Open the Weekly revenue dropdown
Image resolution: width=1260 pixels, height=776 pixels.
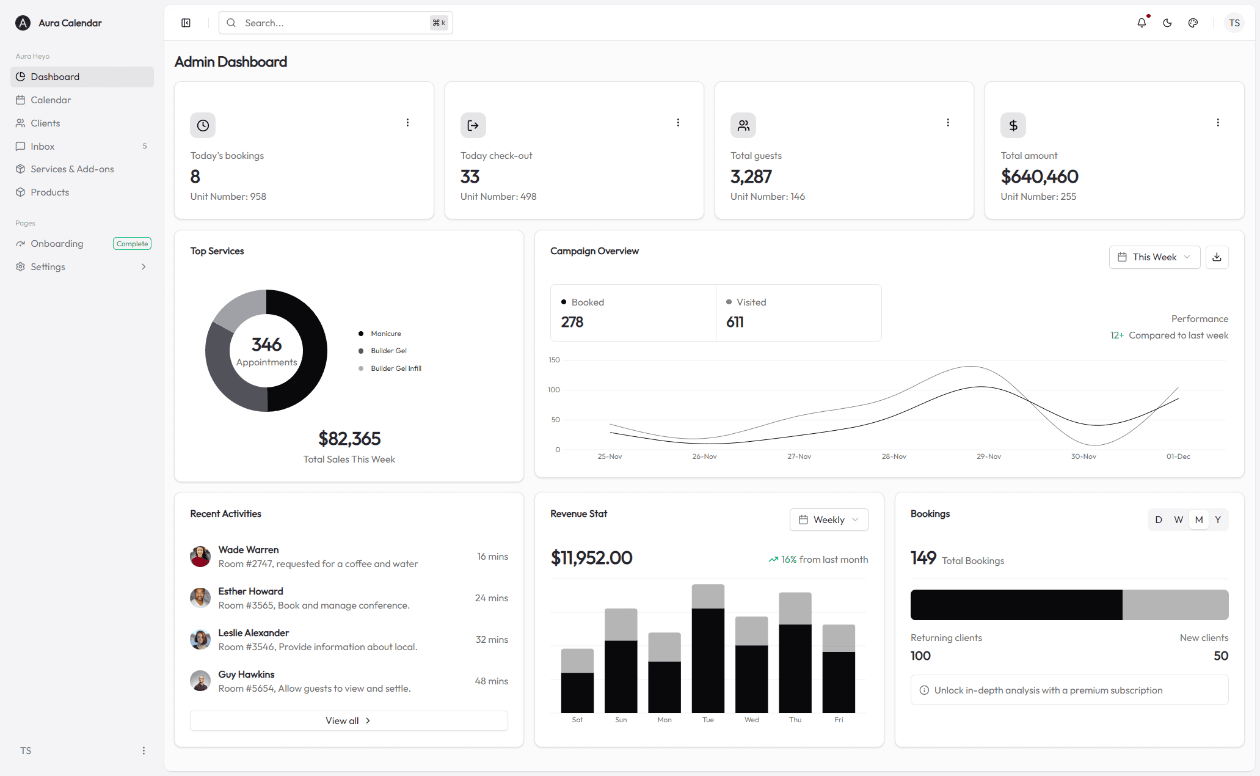[828, 520]
